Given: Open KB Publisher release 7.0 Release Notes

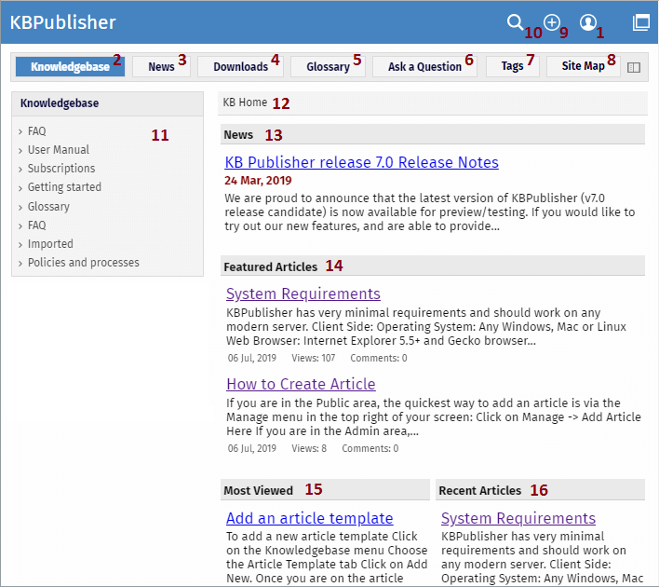Looking at the screenshot, I should 361,162.
